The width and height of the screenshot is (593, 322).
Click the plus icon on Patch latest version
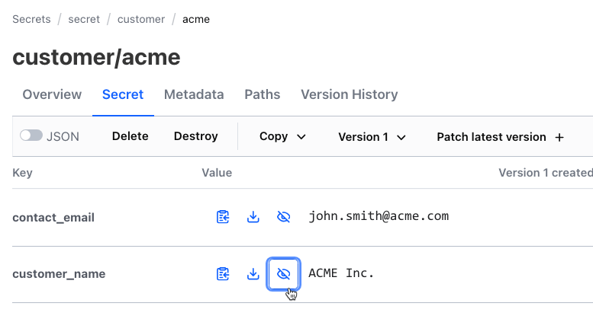coord(559,138)
